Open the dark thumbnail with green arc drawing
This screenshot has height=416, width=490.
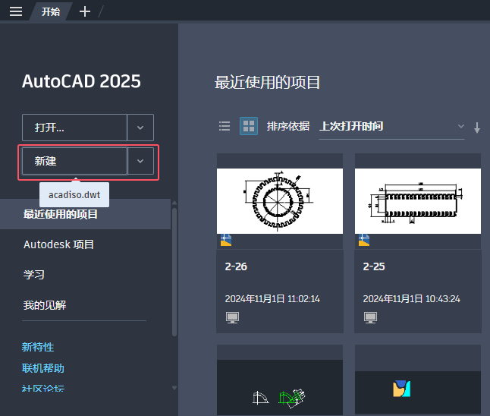[280, 387]
